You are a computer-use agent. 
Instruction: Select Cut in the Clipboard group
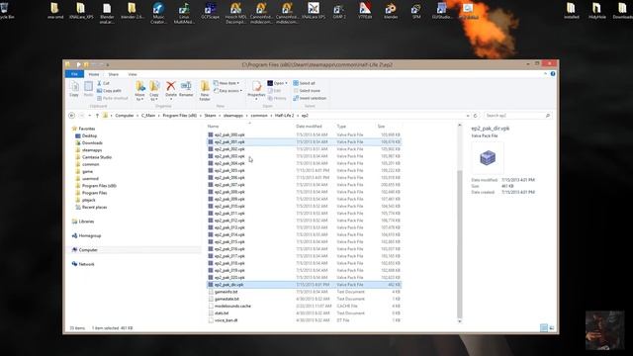coord(103,83)
